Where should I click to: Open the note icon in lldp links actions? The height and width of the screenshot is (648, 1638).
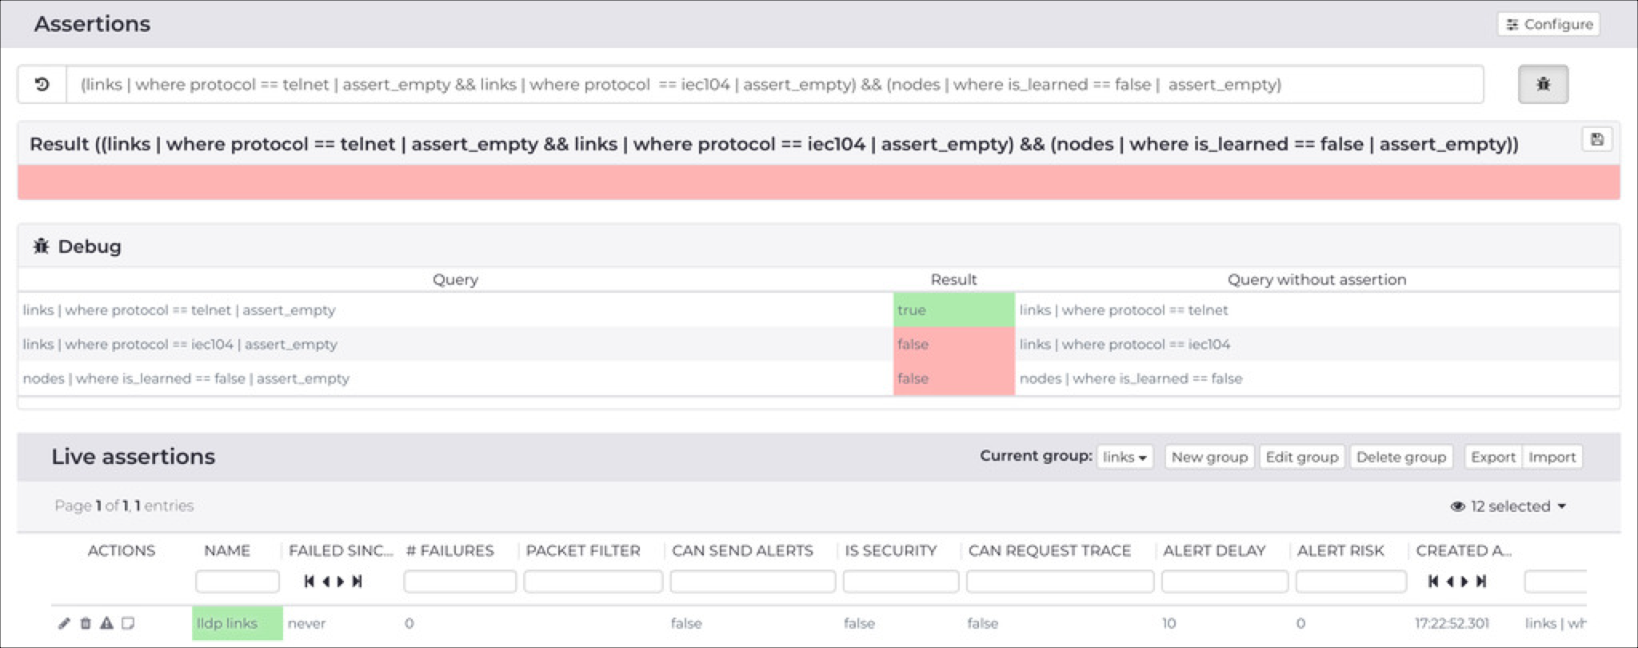coord(128,623)
